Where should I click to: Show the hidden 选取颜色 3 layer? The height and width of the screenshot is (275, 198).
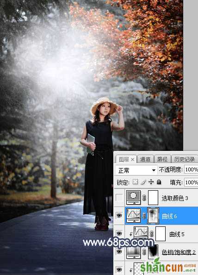click(119, 198)
